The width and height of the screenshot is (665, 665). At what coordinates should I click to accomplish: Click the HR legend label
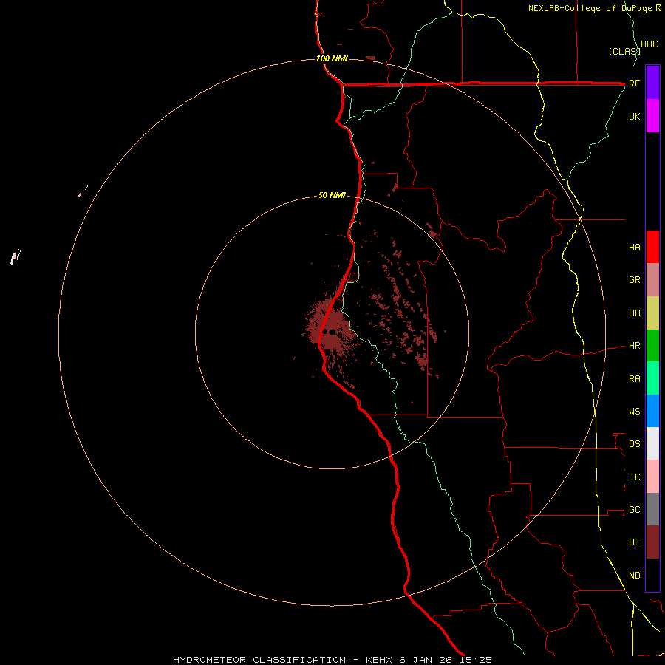click(634, 346)
